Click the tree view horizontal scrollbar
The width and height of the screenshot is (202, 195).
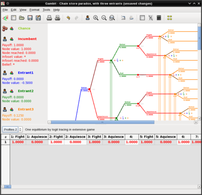[103, 122]
